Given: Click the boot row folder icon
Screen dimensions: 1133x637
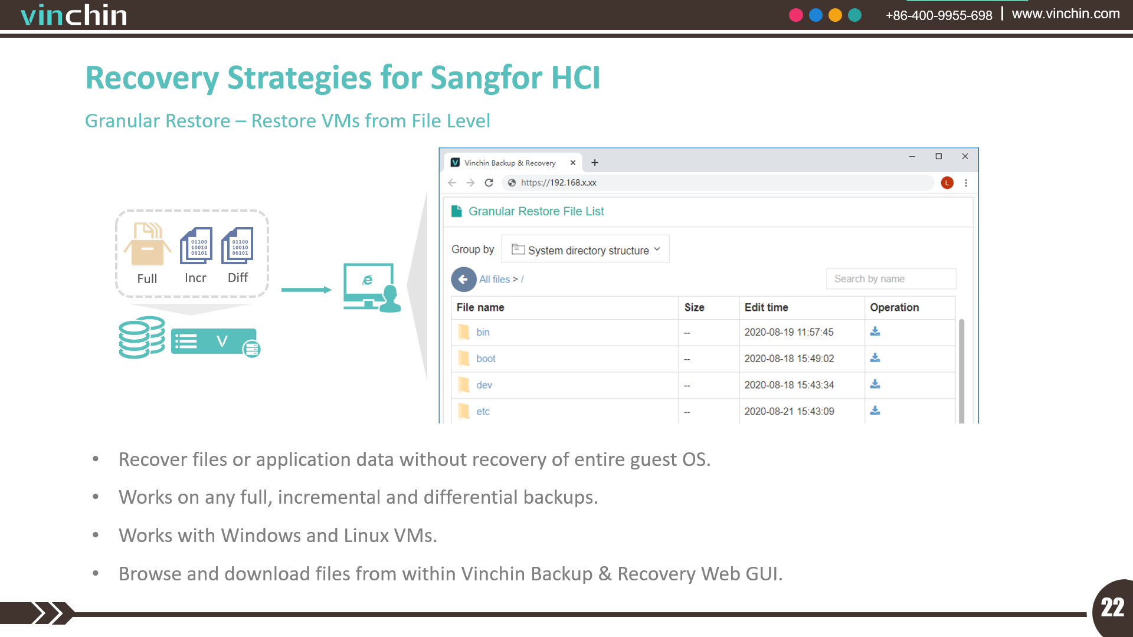Looking at the screenshot, I should [464, 359].
